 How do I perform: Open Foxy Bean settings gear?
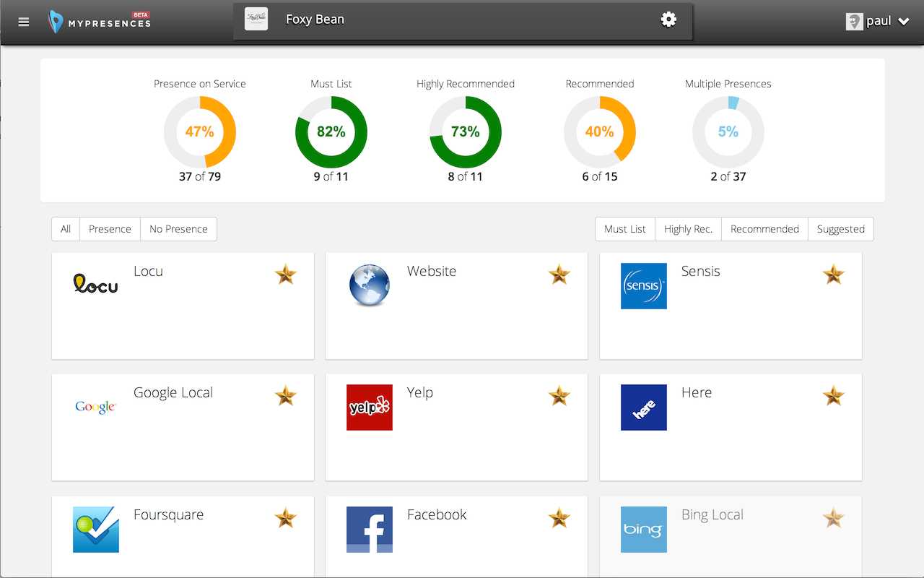pos(669,20)
